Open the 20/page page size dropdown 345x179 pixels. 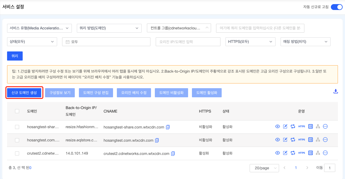coord(264,168)
